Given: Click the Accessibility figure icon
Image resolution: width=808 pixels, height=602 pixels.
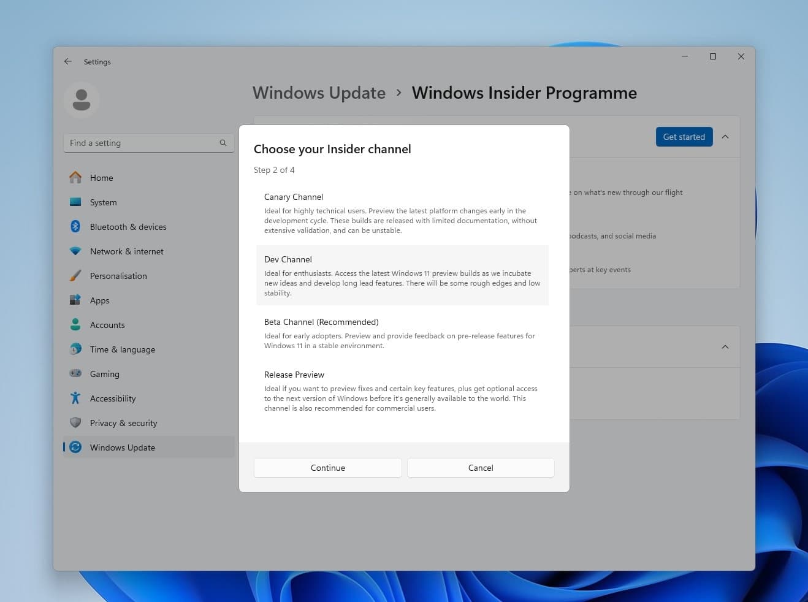Looking at the screenshot, I should click(x=75, y=398).
